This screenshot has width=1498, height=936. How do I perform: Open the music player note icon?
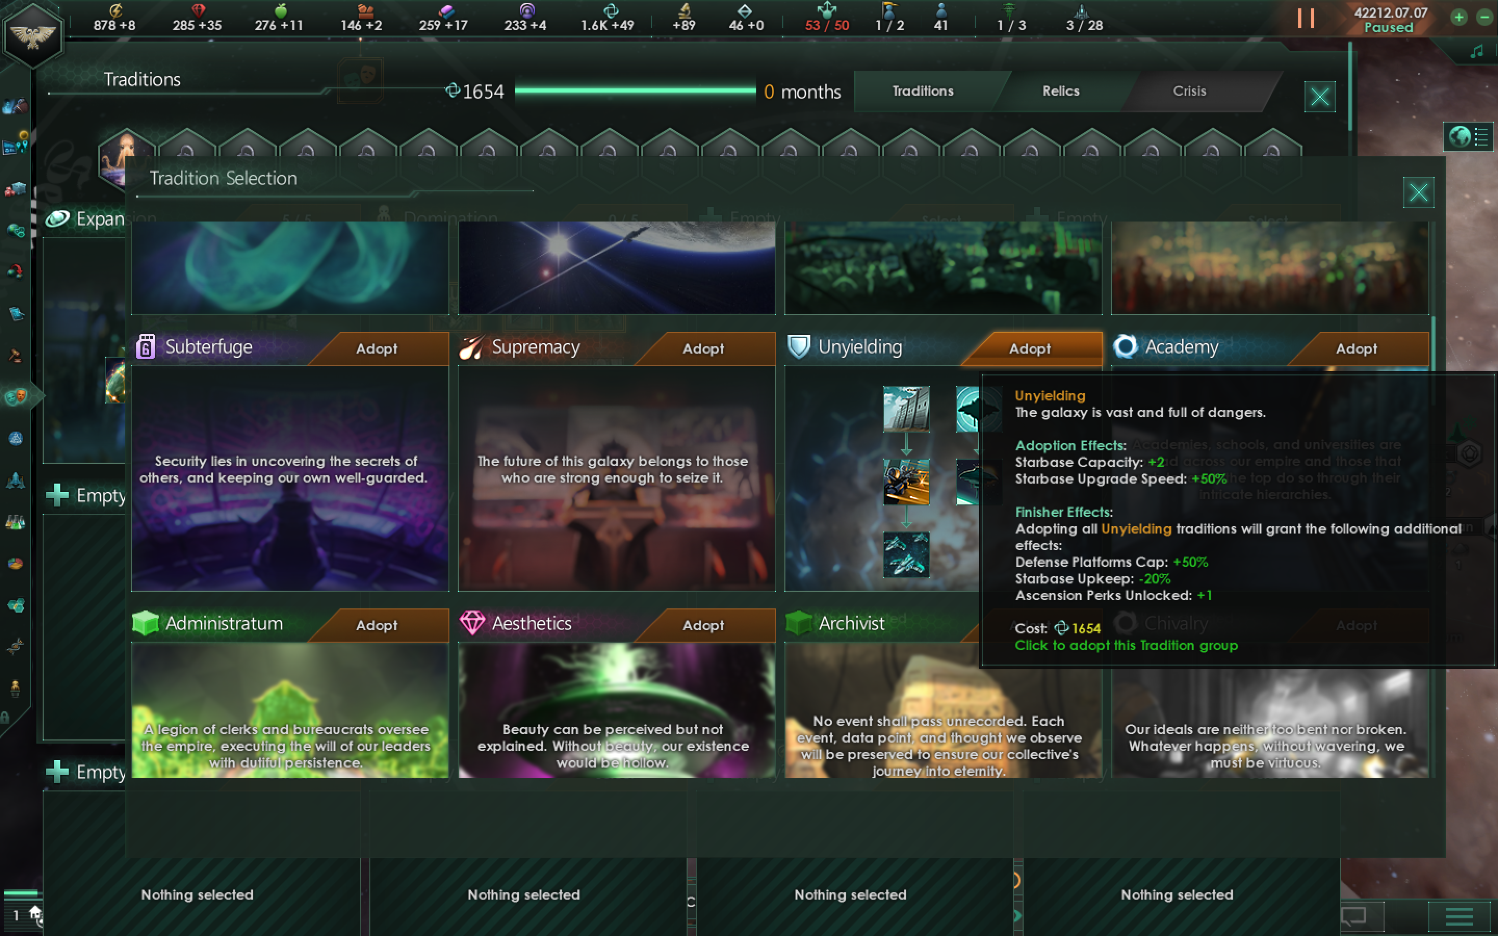1477,52
